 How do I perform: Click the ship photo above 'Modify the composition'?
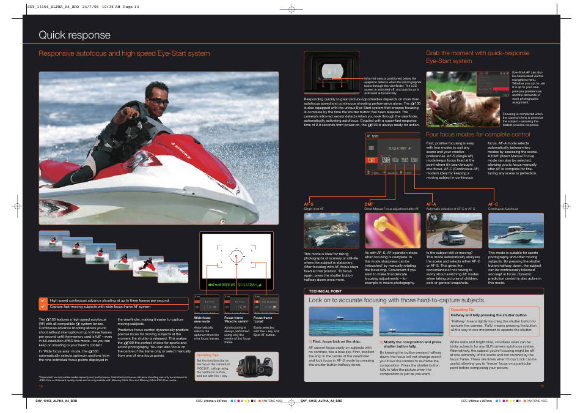(411, 321)
